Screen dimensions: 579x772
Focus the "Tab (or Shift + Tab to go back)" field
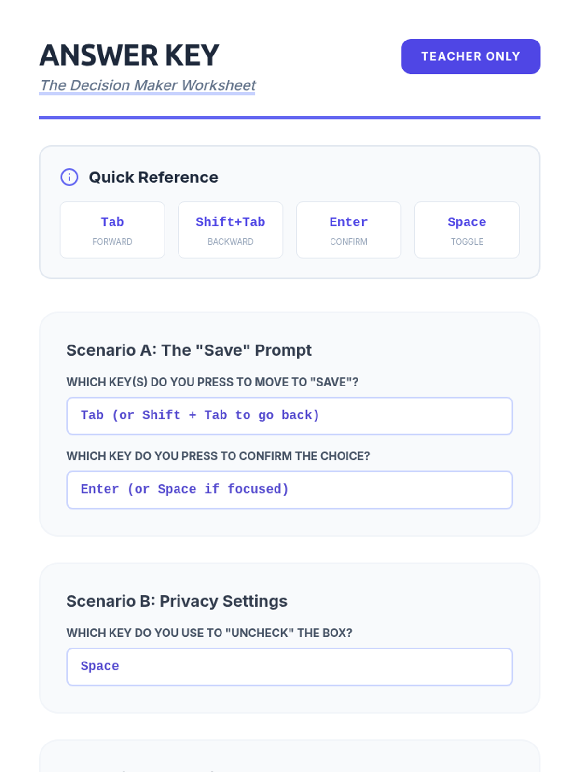[x=289, y=415]
